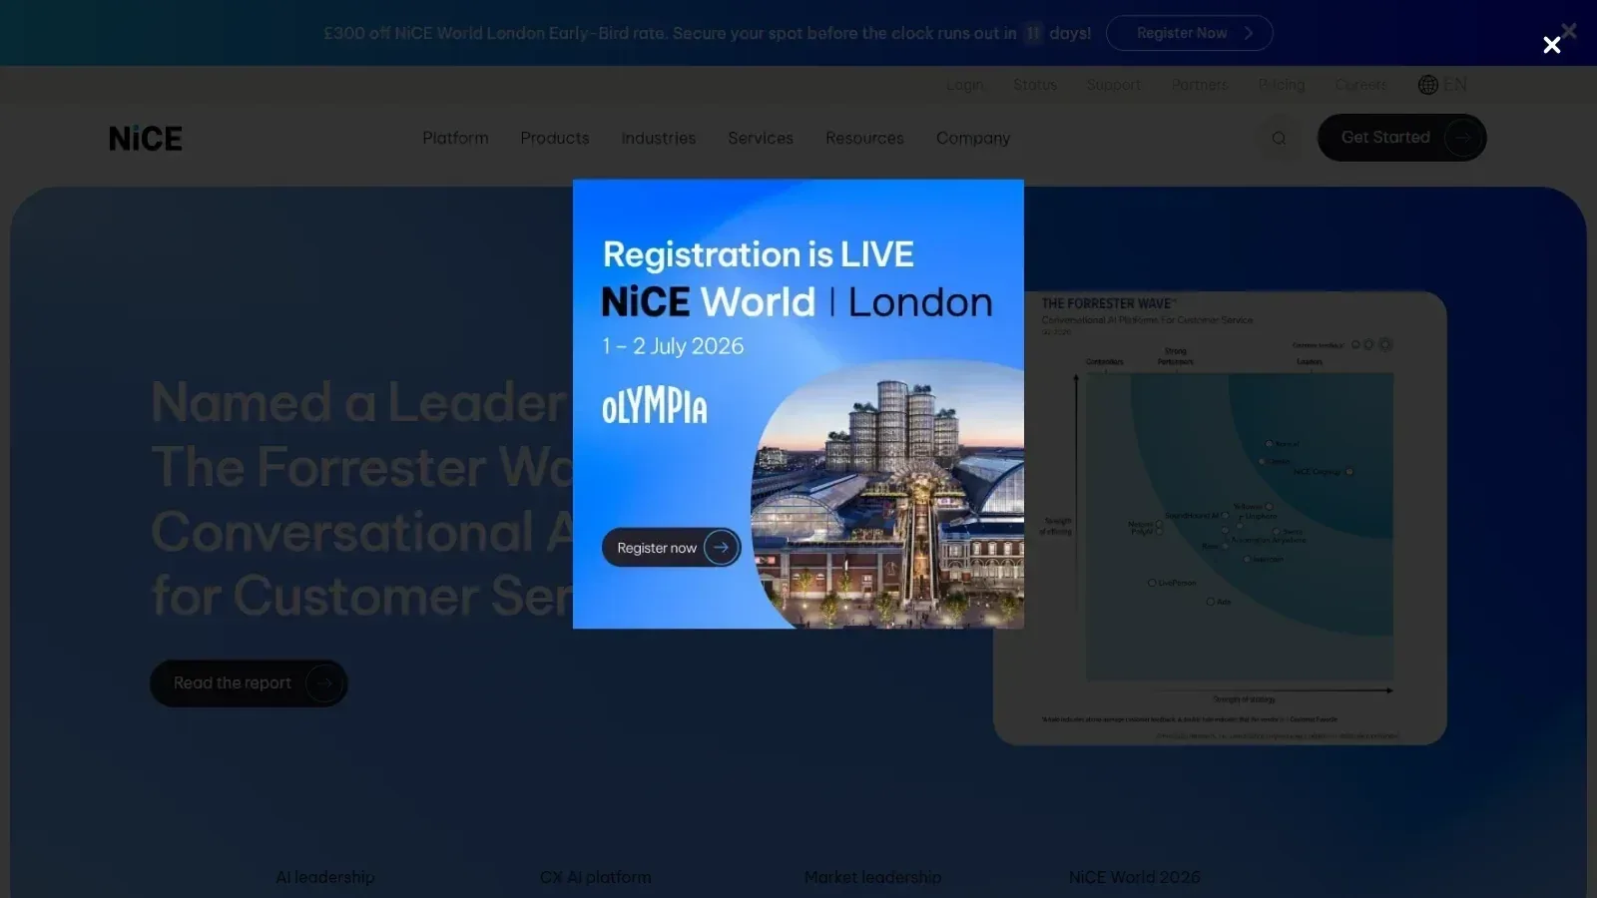
Task: Open the Status link
Action: 1035,85
